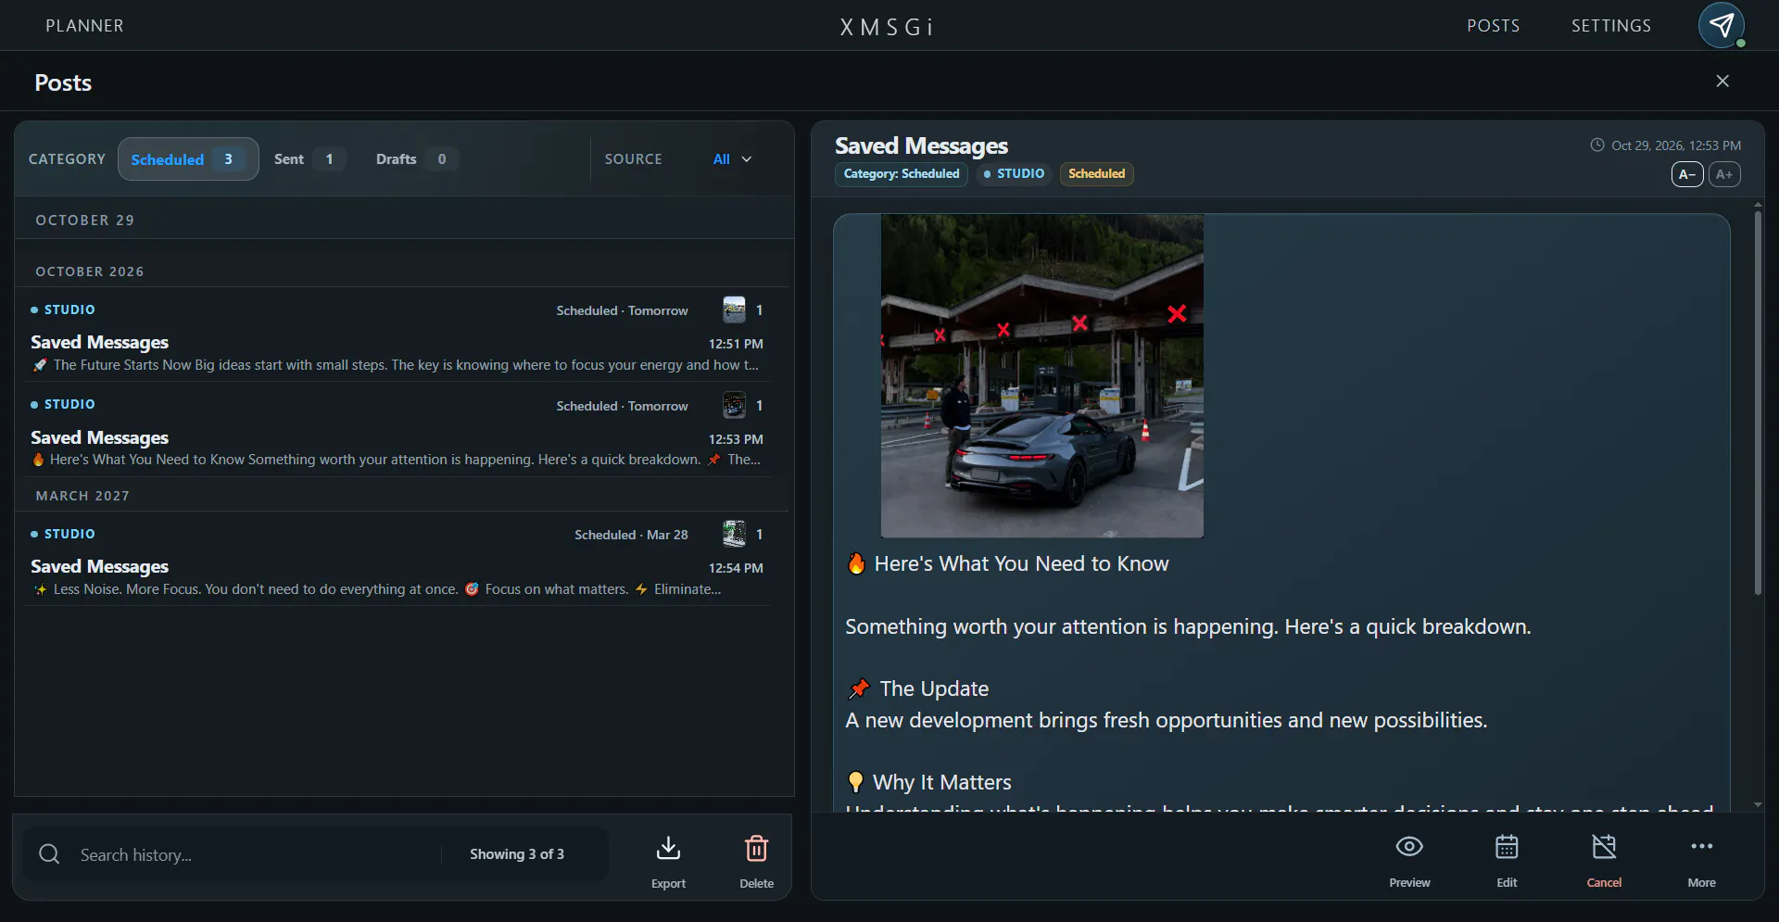The image size is (1779, 922).
Task: Open the 12:54 PM Saved Messages post
Action: click(399, 560)
